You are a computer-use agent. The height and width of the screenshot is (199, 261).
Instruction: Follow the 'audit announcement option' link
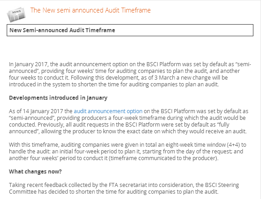point(108,111)
